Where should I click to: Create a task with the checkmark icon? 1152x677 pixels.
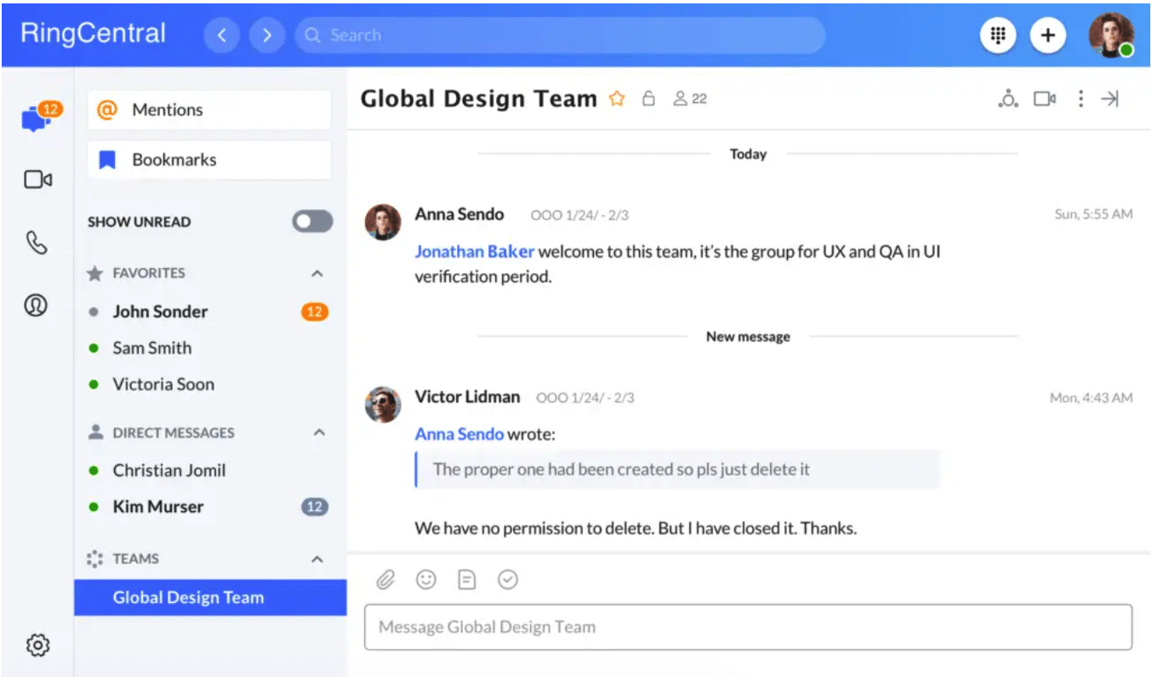508,580
